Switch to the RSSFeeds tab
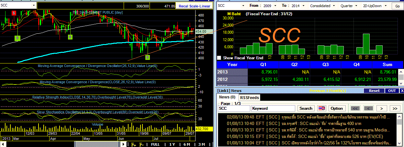 click(250, 97)
